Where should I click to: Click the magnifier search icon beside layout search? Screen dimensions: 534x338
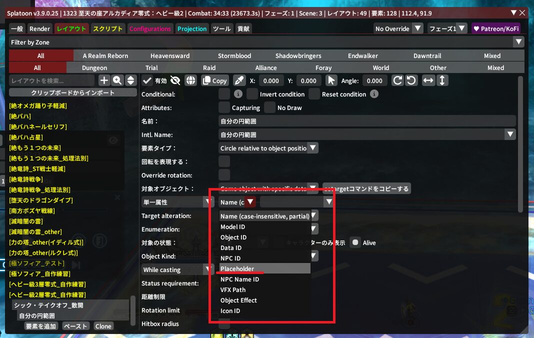coord(117,80)
